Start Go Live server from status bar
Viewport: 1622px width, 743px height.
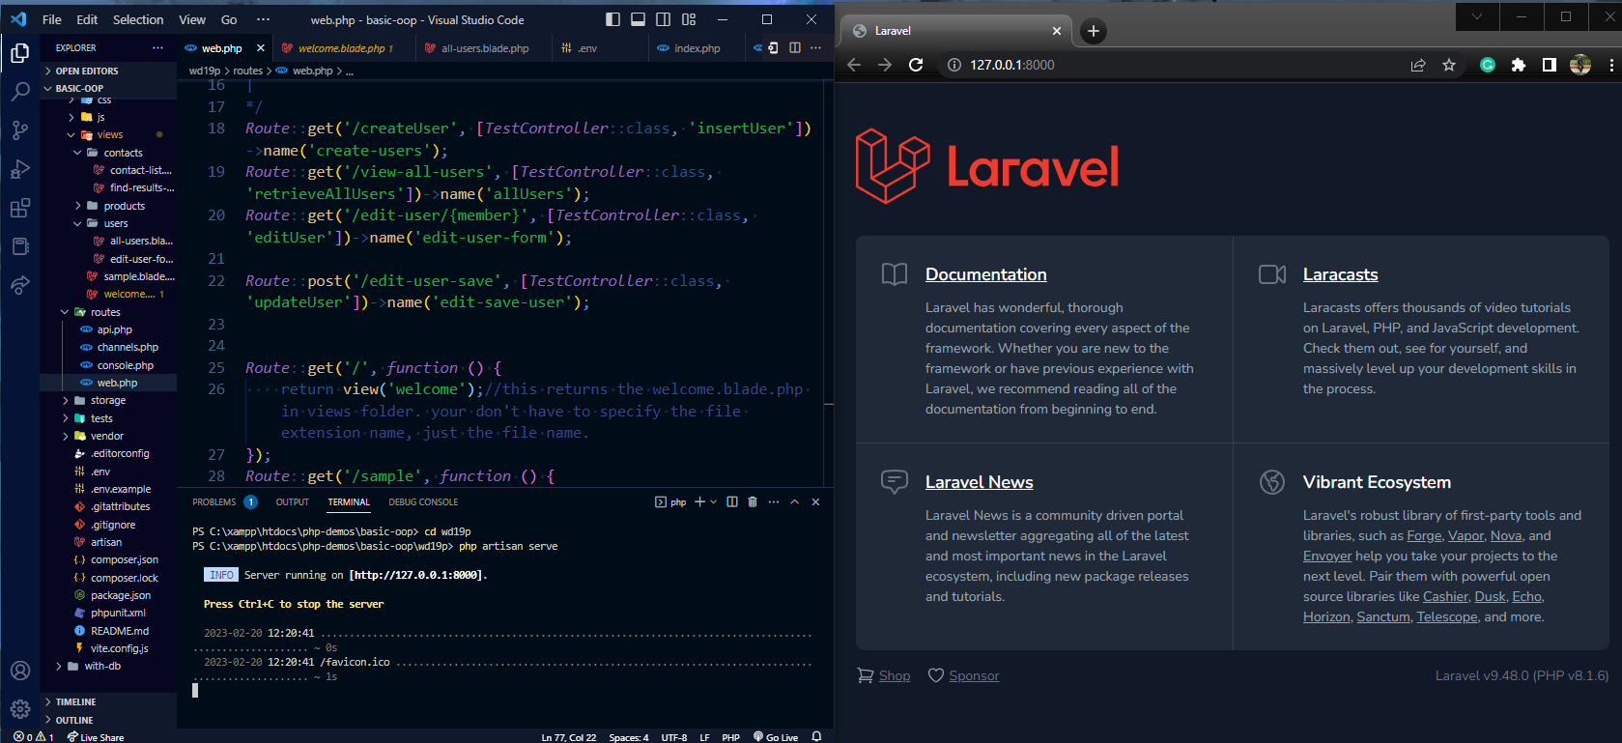[776, 737]
